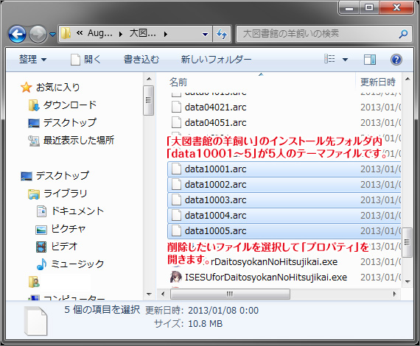Open ビデオ library
The image size is (420, 346).
pos(64,246)
